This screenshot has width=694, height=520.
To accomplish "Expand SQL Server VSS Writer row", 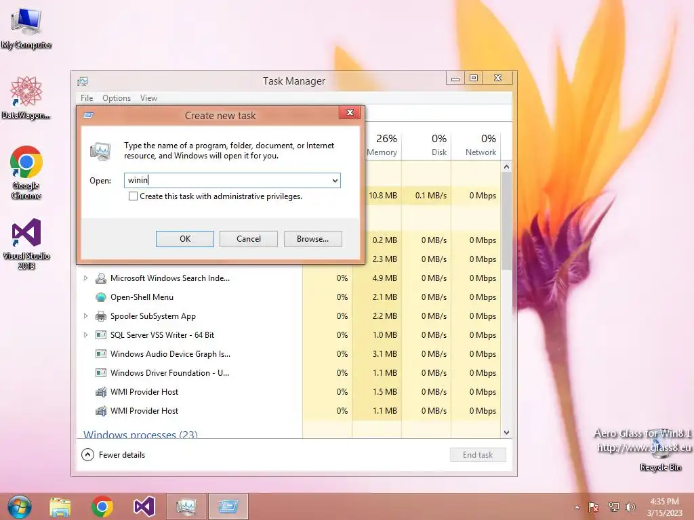I will coord(86,335).
